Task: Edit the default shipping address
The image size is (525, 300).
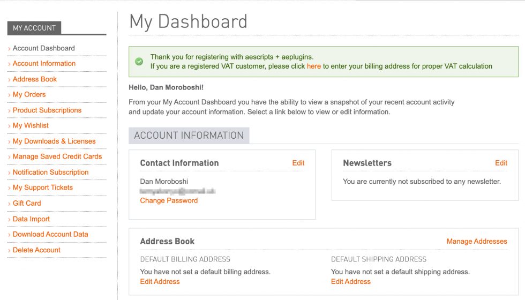Action: (x=351, y=281)
